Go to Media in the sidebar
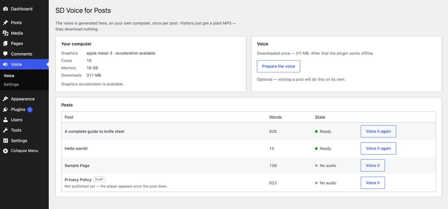Screen dimensions: 448x209 [x=24, y=33]
